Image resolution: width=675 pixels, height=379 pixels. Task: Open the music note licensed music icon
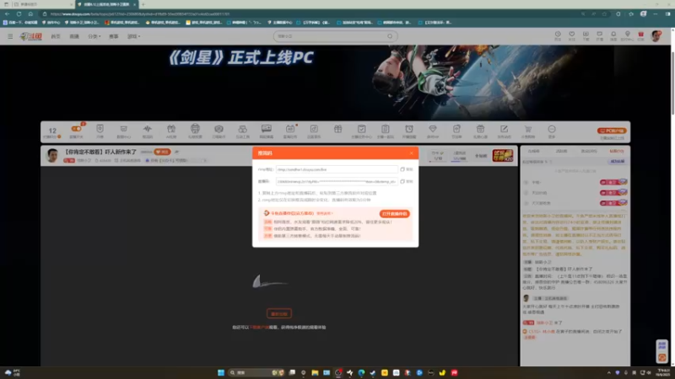click(314, 129)
